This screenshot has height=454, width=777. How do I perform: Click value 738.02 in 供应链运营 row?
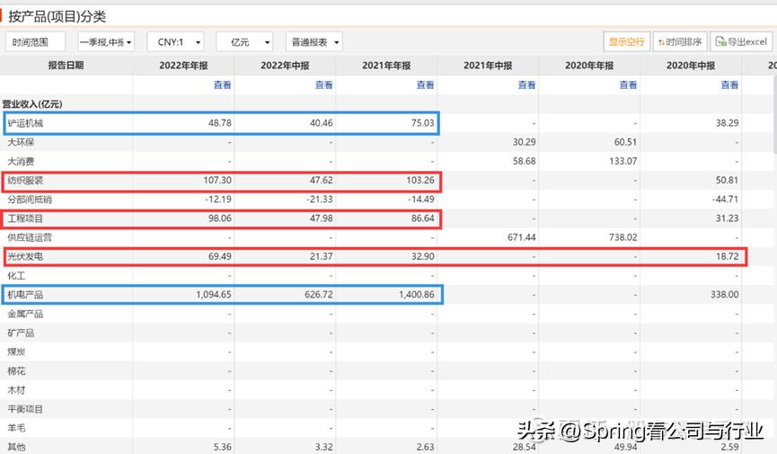pyautogui.click(x=623, y=237)
